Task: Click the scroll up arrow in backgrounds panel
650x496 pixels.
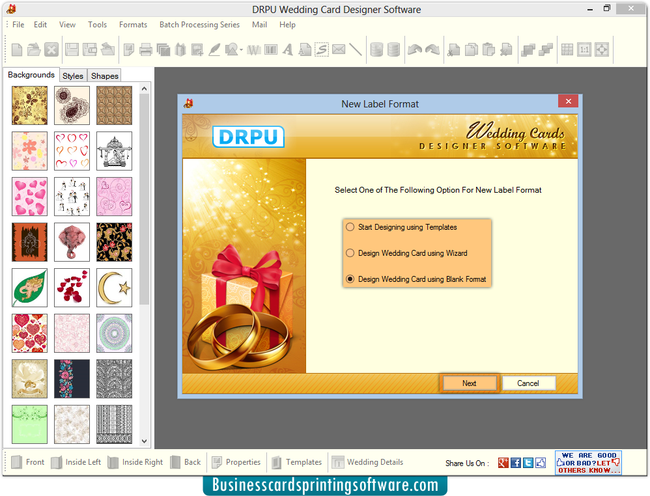Action: pyautogui.click(x=144, y=89)
